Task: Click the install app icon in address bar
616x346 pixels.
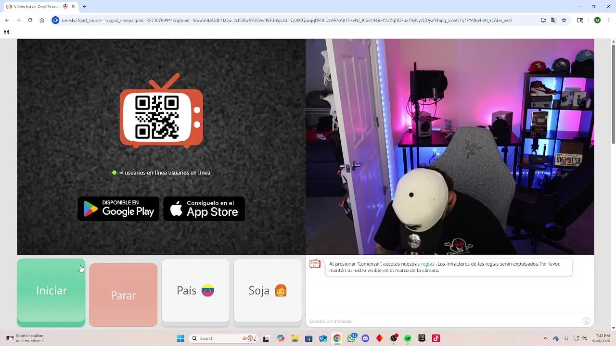Action: click(543, 20)
